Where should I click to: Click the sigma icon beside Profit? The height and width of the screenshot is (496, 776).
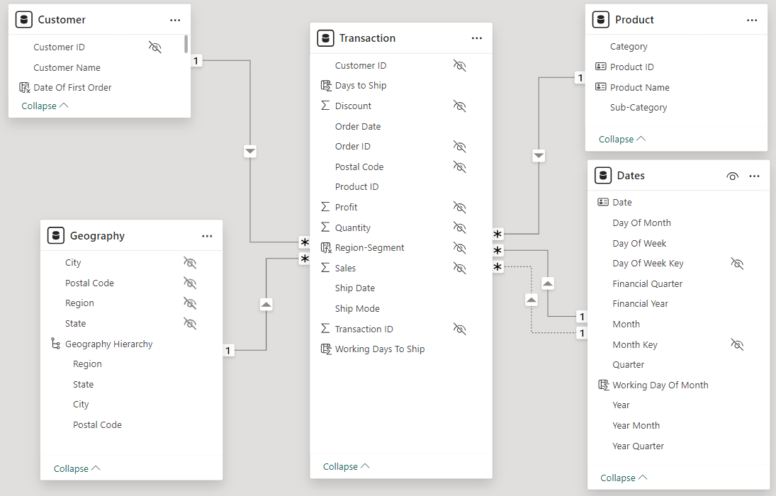click(325, 207)
